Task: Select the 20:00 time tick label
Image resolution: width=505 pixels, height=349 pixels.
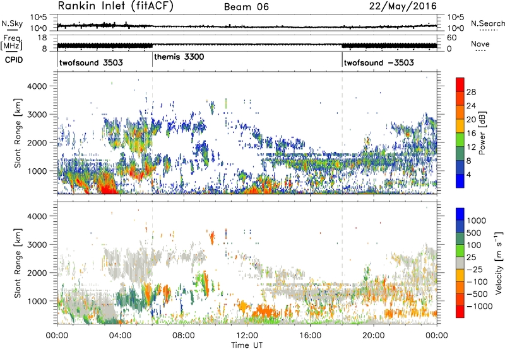Action: pos(374,336)
